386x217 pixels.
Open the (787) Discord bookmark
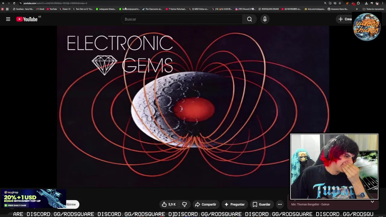click(x=245, y=9)
